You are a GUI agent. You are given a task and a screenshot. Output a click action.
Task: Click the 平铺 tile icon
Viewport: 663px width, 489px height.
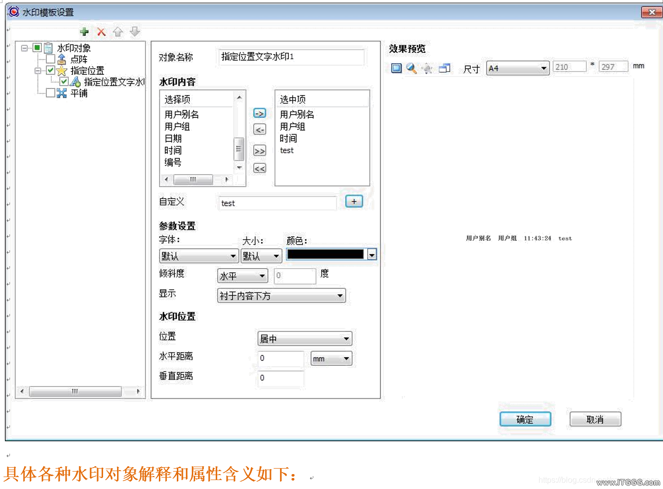tap(62, 93)
